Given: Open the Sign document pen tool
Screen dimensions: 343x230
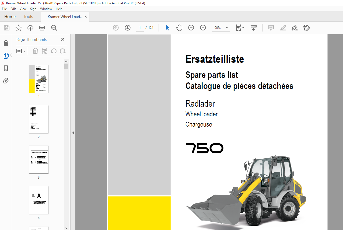Looking at the screenshot, I should click(x=295, y=28).
